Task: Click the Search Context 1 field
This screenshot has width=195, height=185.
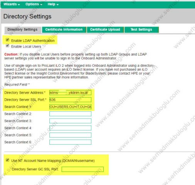Action: point(70,107)
